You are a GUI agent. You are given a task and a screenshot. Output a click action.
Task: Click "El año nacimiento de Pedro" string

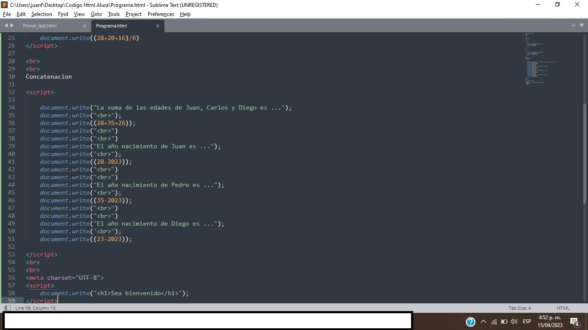tap(155, 185)
